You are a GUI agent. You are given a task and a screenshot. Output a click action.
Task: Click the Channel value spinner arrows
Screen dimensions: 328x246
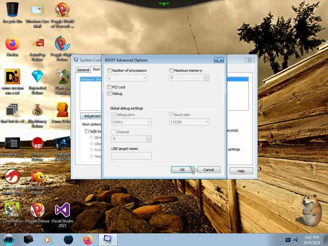click(149, 139)
